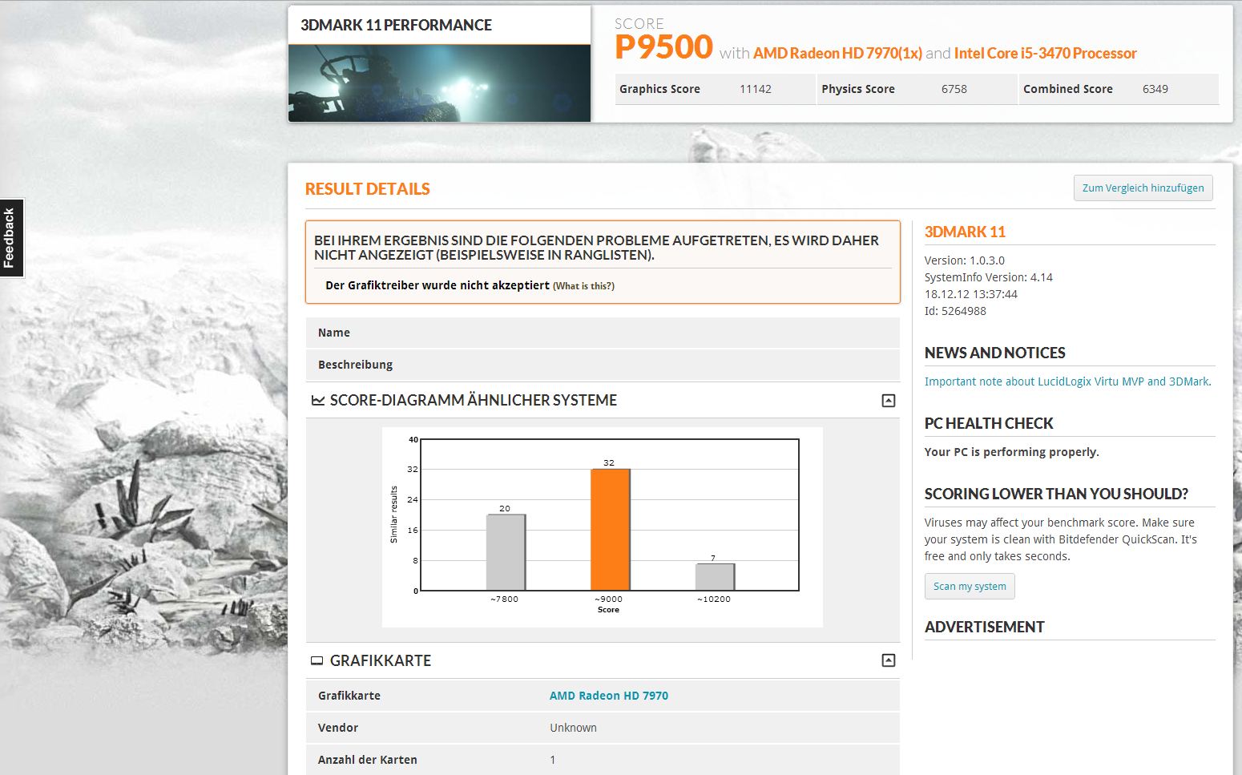Click the Graphics Score value 11142
1242x775 pixels.
coord(756,89)
